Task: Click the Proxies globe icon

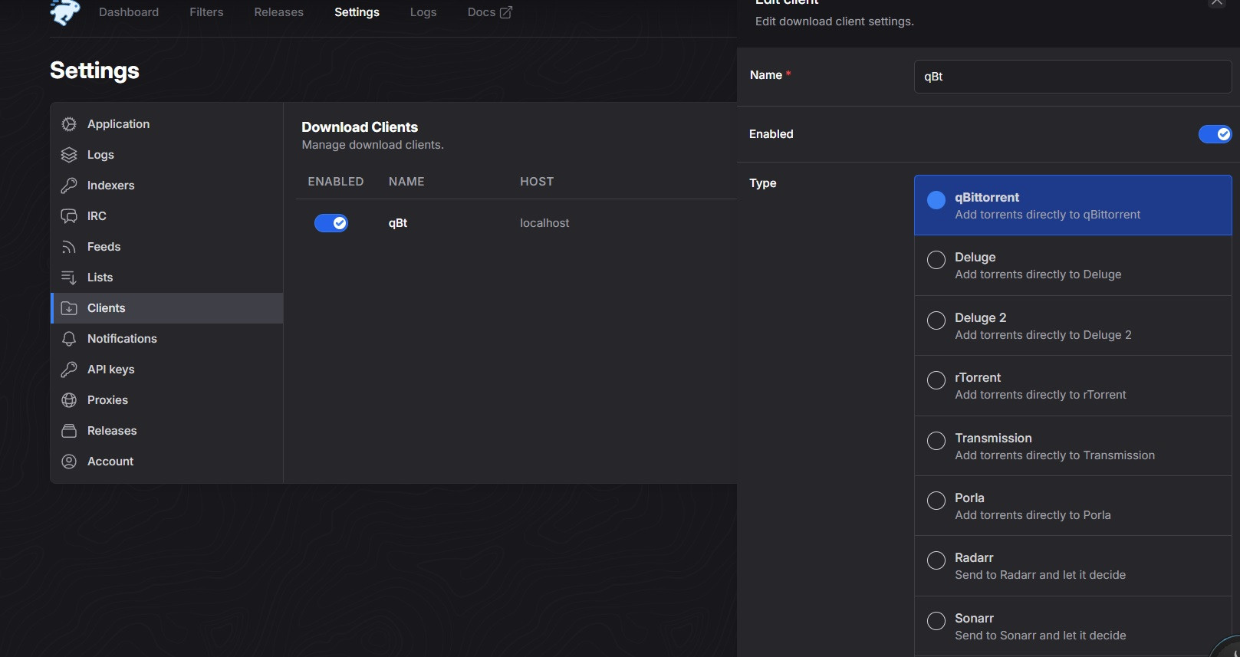Action: (69, 400)
